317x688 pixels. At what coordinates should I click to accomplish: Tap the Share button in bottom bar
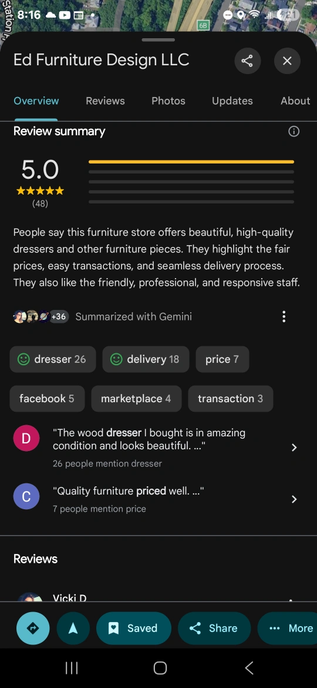coord(214,629)
